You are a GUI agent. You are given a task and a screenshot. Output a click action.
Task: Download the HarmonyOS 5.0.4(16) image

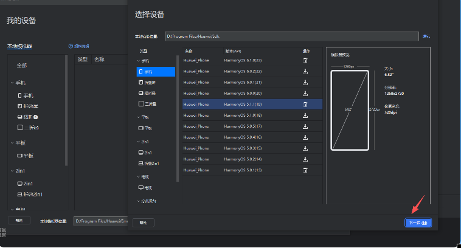(x=305, y=137)
